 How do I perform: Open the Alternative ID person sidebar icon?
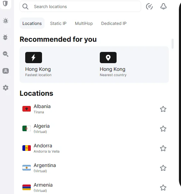coord(6,71)
